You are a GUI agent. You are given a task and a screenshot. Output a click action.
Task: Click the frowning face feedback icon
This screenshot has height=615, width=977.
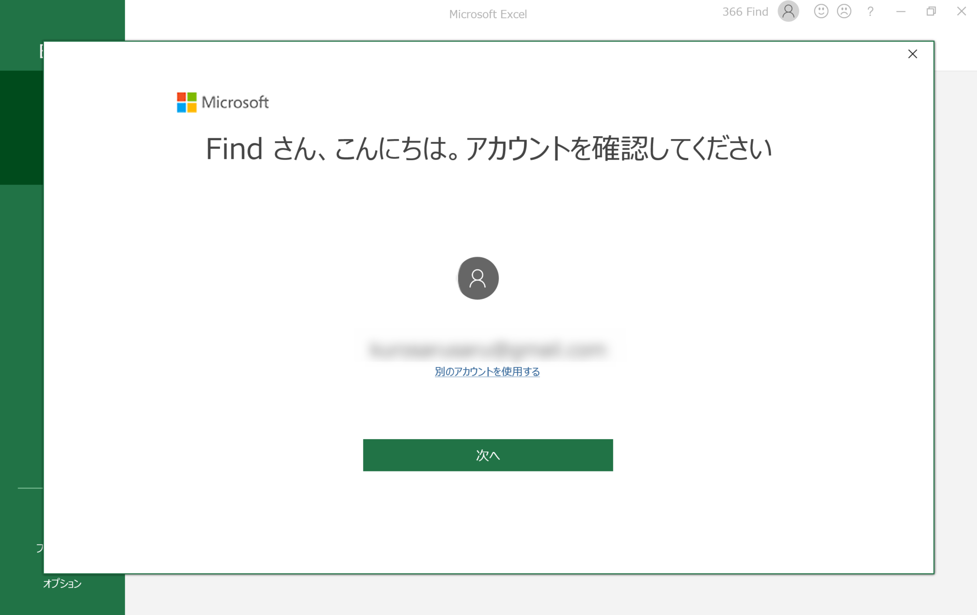tap(844, 11)
